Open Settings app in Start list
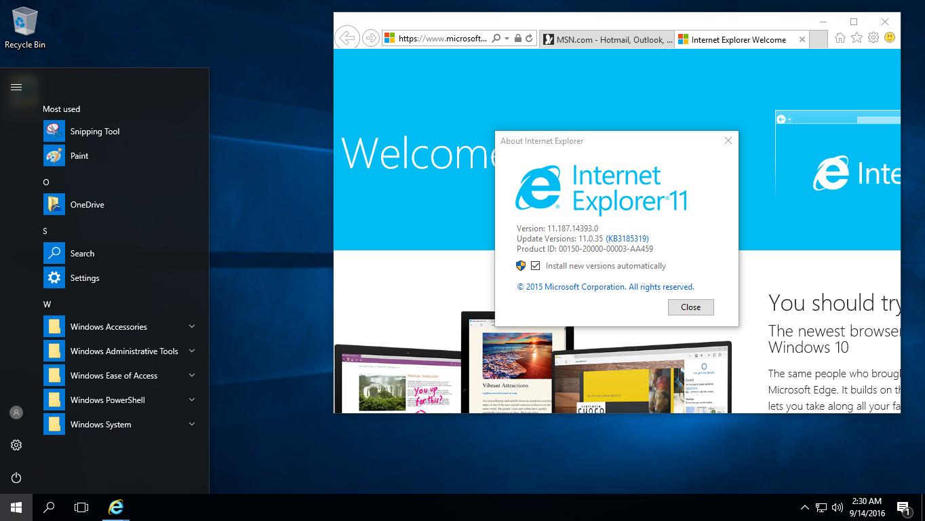The height and width of the screenshot is (521, 925). click(x=122, y=278)
